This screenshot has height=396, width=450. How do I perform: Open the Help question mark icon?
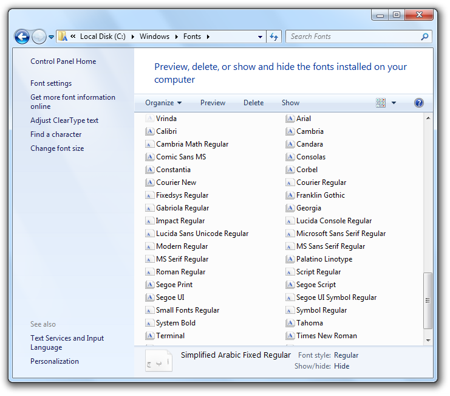[418, 103]
